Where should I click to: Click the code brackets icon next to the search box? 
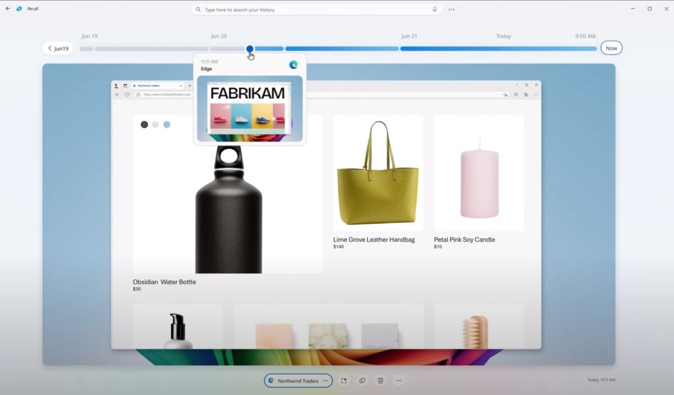pyautogui.click(x=452, y=10)
